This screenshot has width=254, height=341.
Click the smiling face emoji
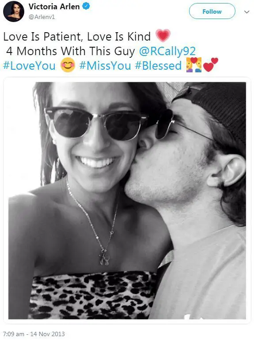click(68, 65)
